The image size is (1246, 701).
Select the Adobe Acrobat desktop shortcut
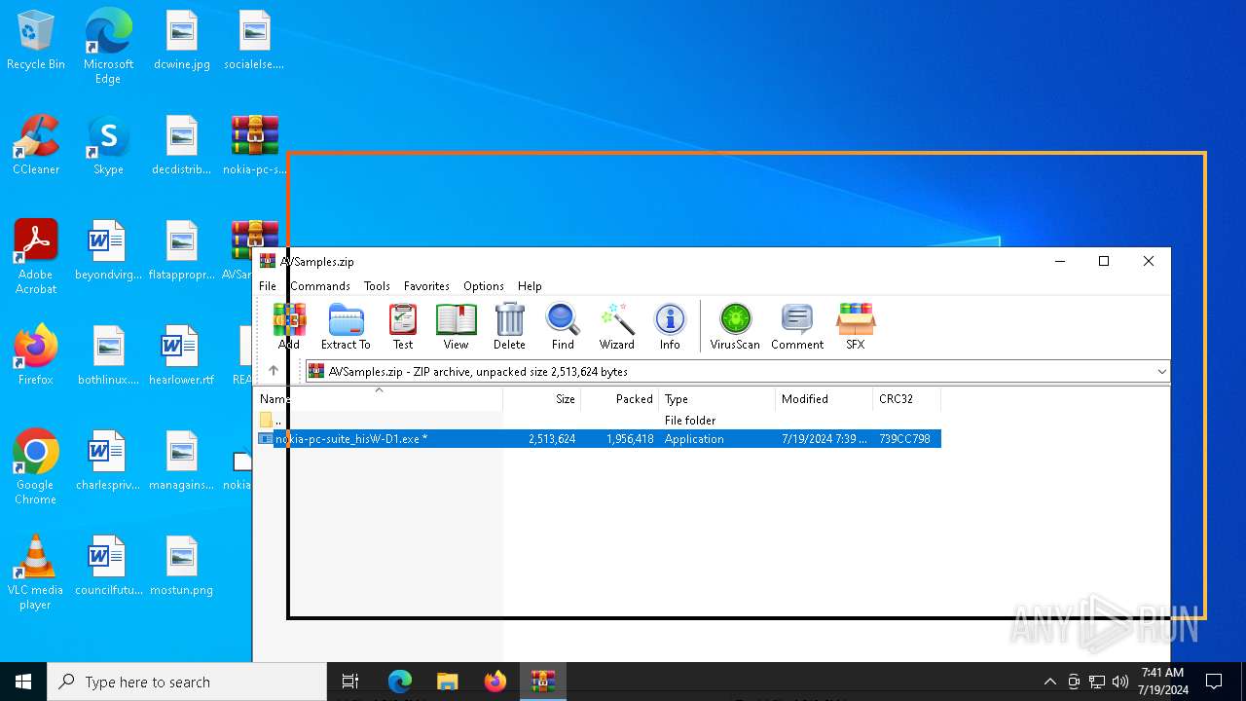(x=36, y=257)
